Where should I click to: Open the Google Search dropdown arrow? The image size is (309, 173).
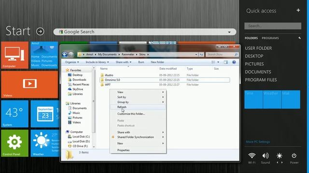229,32
